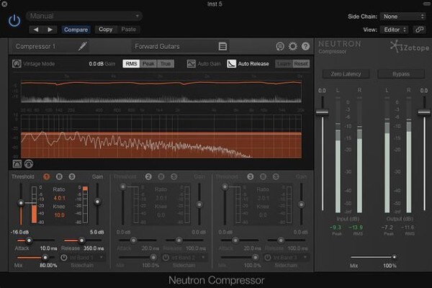The height and width of the screenshot is (288, 432).
Task: Click the Bypass button
Action: (x=401, y=74)
